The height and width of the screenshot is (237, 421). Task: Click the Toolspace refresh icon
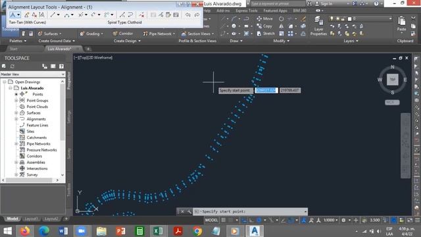12,66
